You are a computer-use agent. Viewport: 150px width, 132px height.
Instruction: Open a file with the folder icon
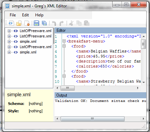pyautogui.click(x=19, y=23)
